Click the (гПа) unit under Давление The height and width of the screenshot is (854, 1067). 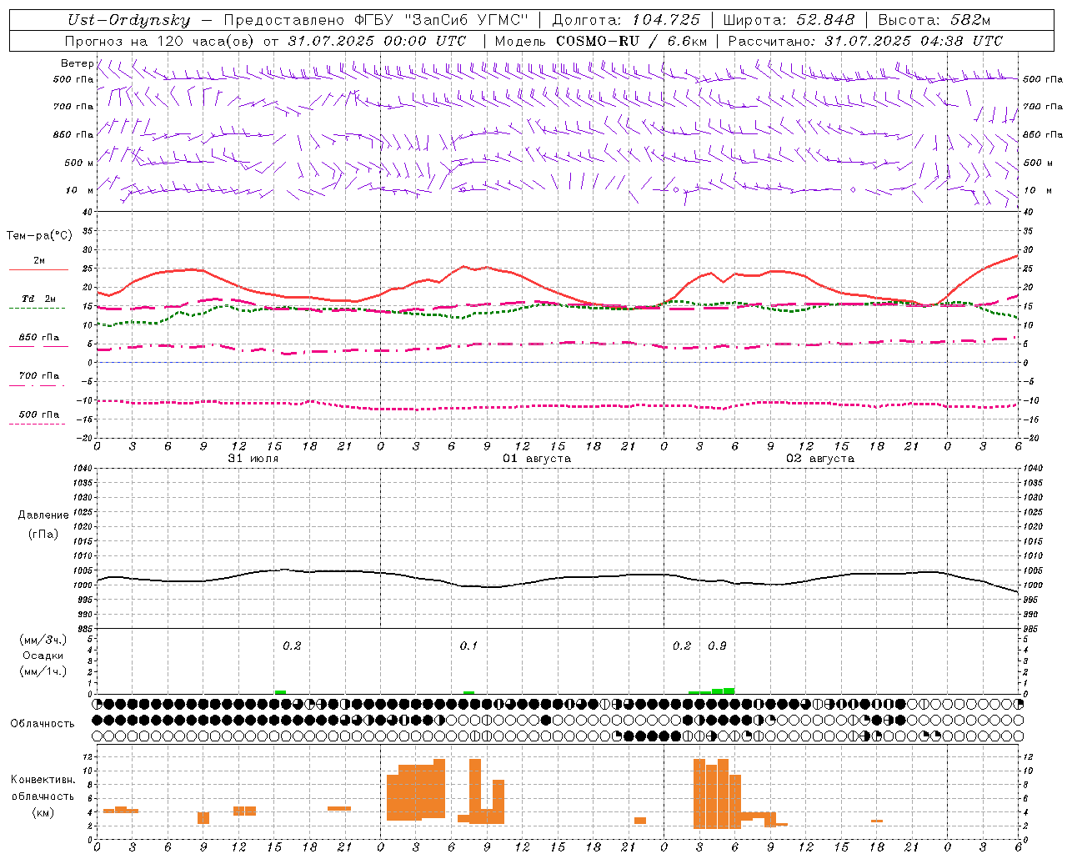(43, 534)
